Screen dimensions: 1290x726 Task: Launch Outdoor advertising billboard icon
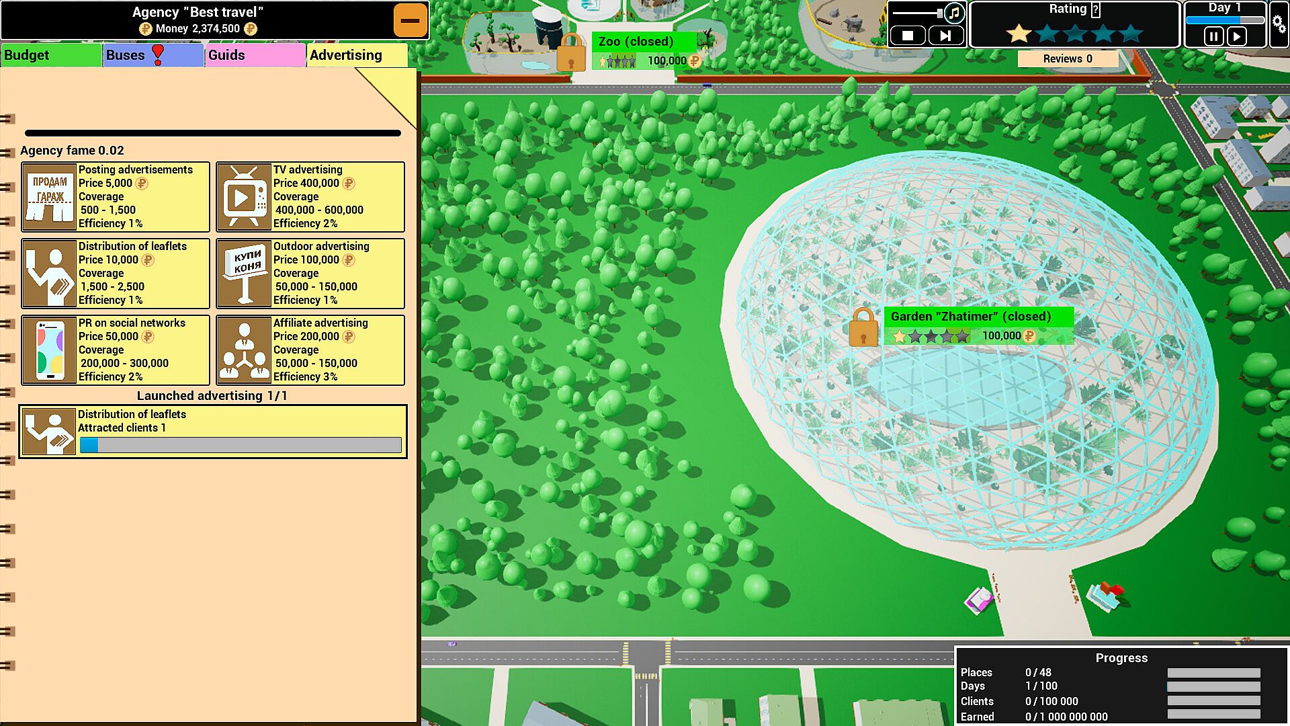pos(244,274)
